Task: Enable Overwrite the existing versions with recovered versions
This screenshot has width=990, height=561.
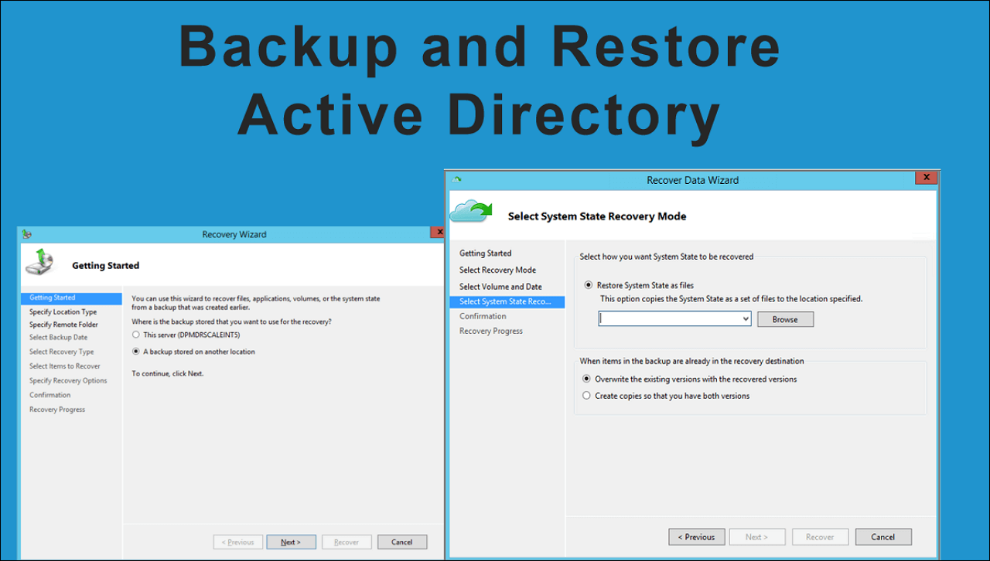Action: [586, 379]
